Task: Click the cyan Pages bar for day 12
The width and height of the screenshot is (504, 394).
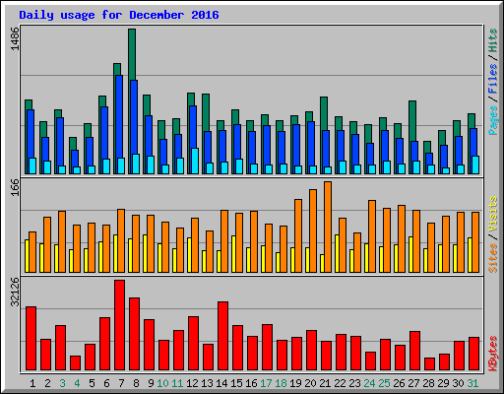Action: click(195, 161)
